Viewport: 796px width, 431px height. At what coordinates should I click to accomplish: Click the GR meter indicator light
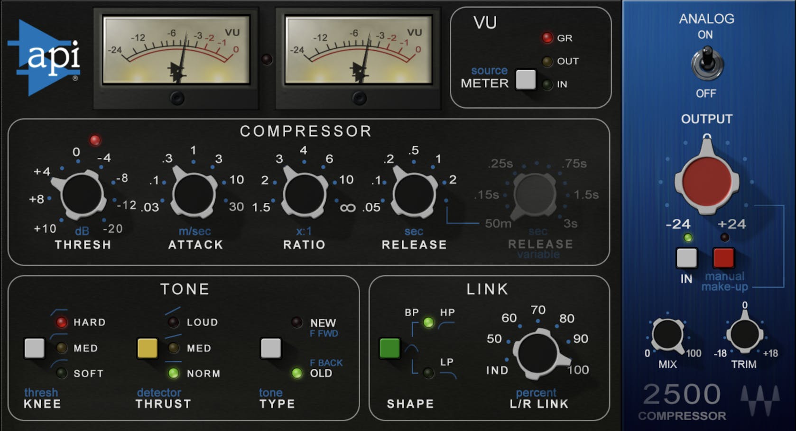click(547, 37)
